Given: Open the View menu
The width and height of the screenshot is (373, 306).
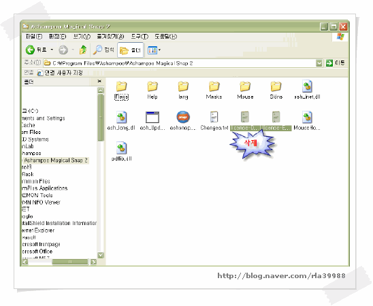Looking at the screenshot, I should [x=82, y=36].
